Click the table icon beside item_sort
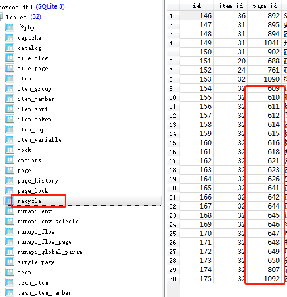 pyautogui.click(x=10, y=109)
